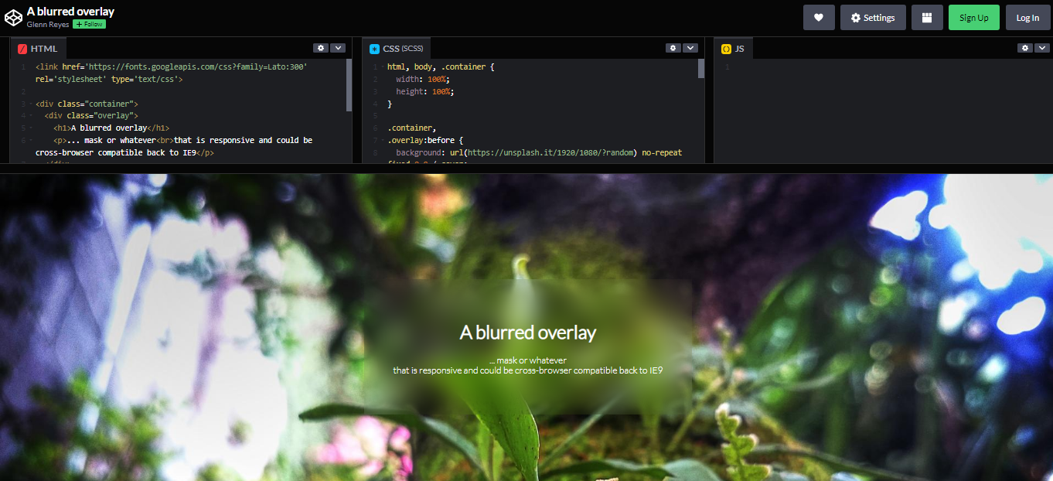
Task: Click the HTML panel language icon
Action: pyautogui.click(x=21, y=48)
